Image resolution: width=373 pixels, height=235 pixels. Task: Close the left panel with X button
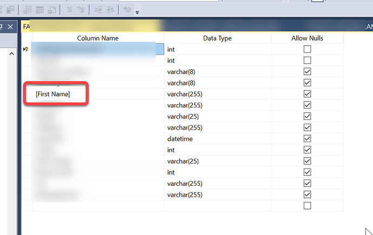pyautogui.click(x=10, y=26)
